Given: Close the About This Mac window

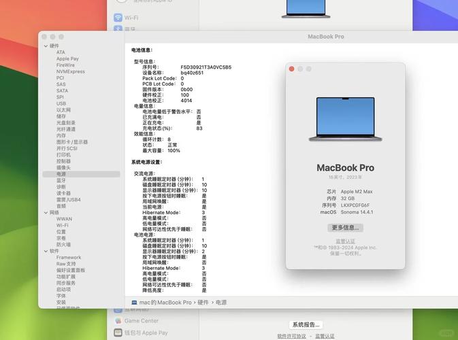Looking at the screenshot, I should tap(291, 69).
